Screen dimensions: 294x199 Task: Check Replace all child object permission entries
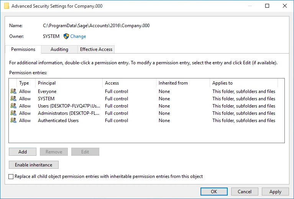(x=11, y=177)
